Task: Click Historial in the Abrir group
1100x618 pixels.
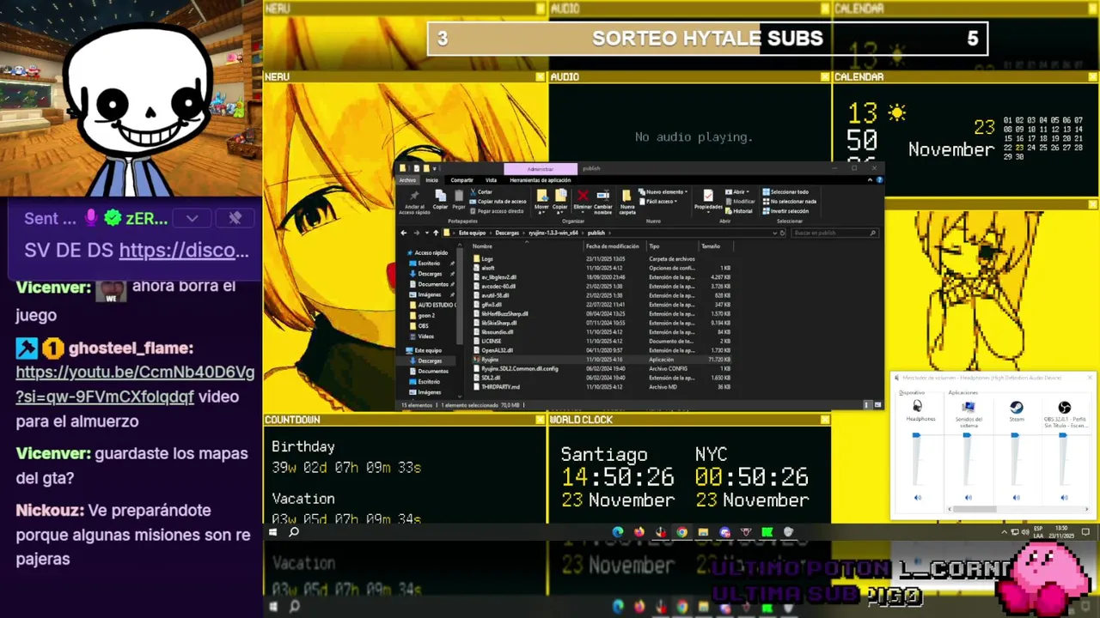Action: (739, 211)
